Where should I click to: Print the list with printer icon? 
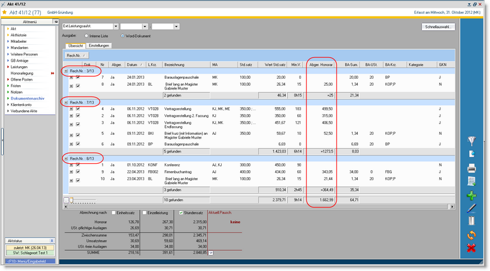pos(472,168)
